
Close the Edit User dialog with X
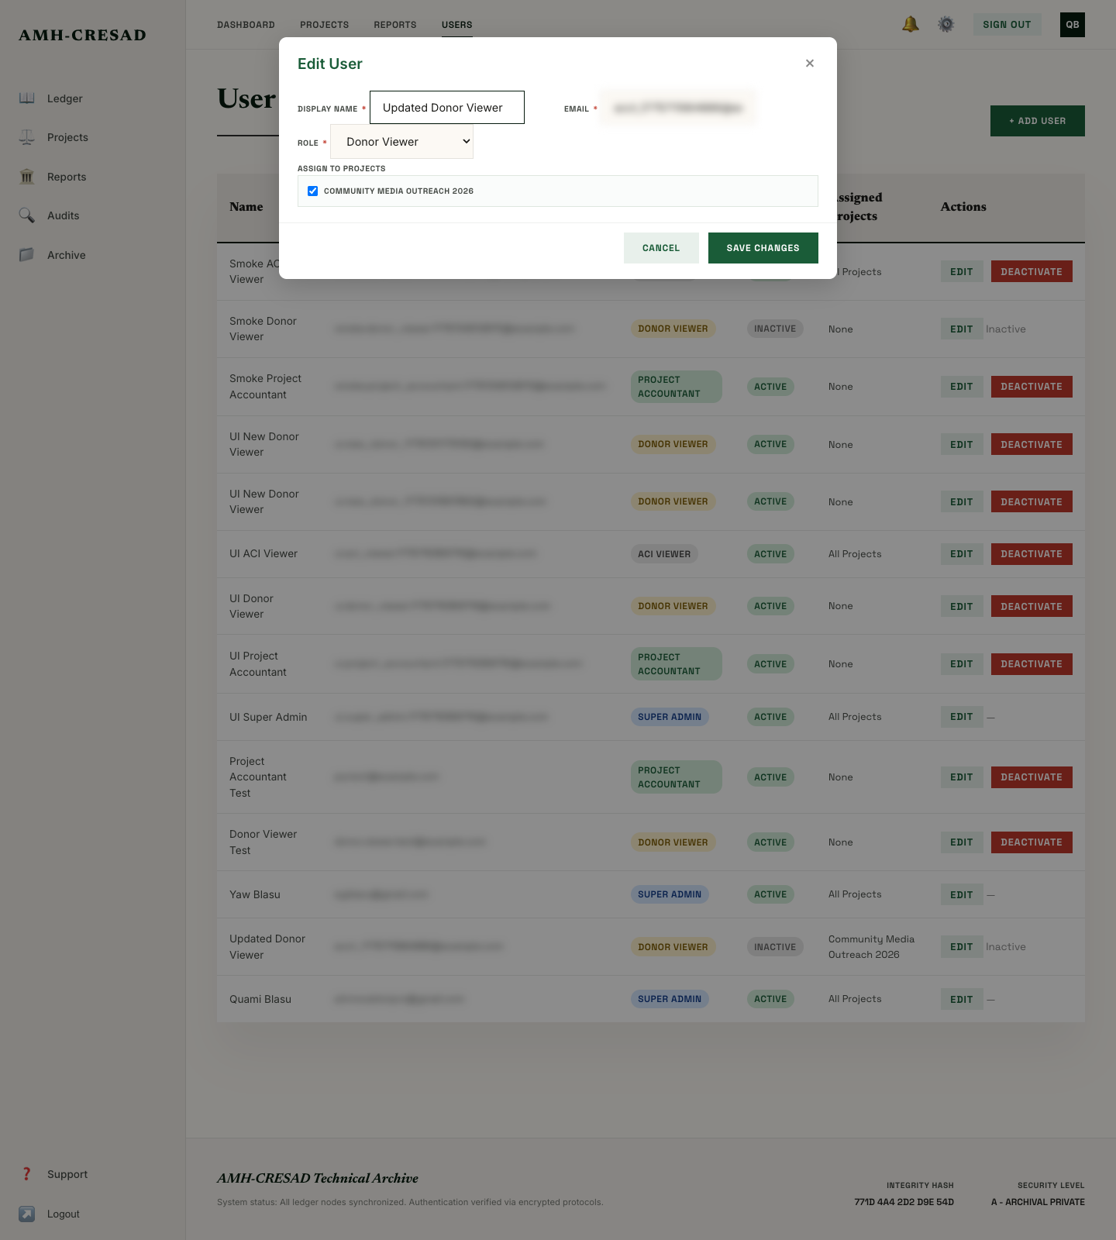click(810, 64)
